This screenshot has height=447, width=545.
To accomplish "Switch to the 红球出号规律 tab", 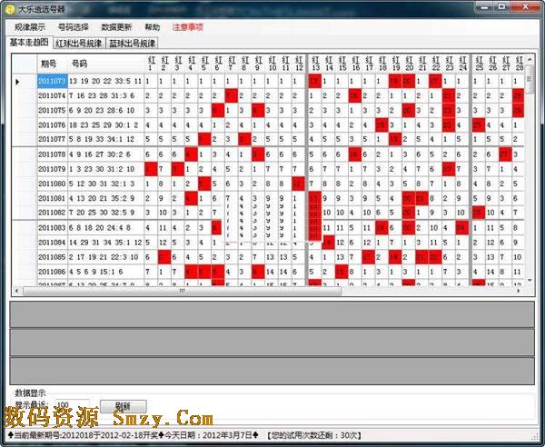I will 79,43.
